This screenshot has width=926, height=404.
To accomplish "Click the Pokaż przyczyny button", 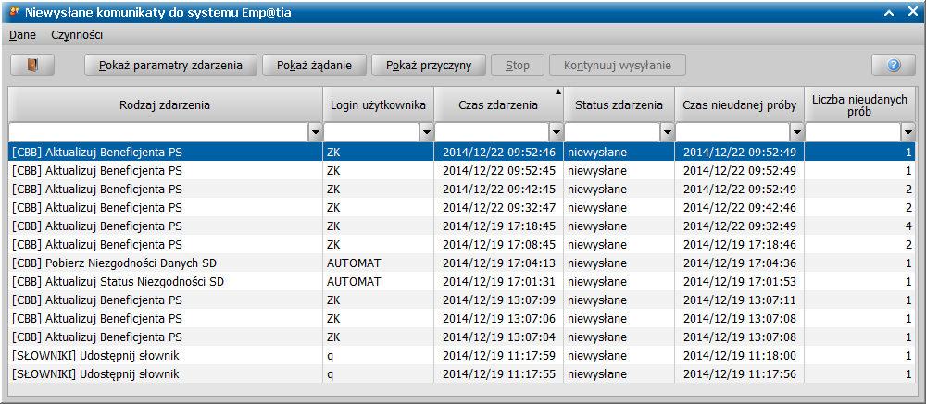I will [429, 65].
